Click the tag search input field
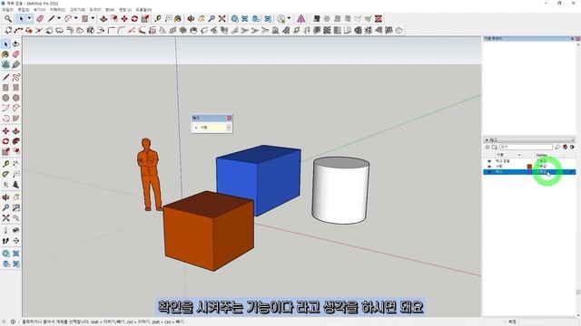The image size is (581, 326). click(526, 147)
